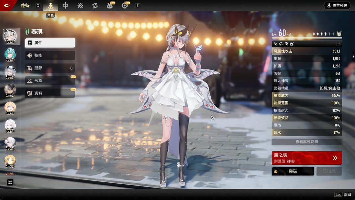
Task: Click the 已出战 deployed button
Action: [x=329, y=171]
